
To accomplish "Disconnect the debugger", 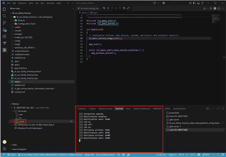I will (128, 8).
